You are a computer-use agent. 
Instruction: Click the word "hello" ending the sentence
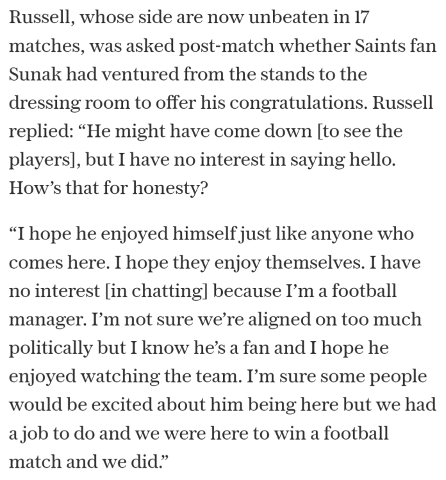click(x=372, y=159)
